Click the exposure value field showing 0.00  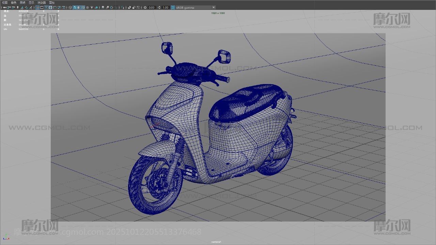pyautogui.click(x=152, y=7)
